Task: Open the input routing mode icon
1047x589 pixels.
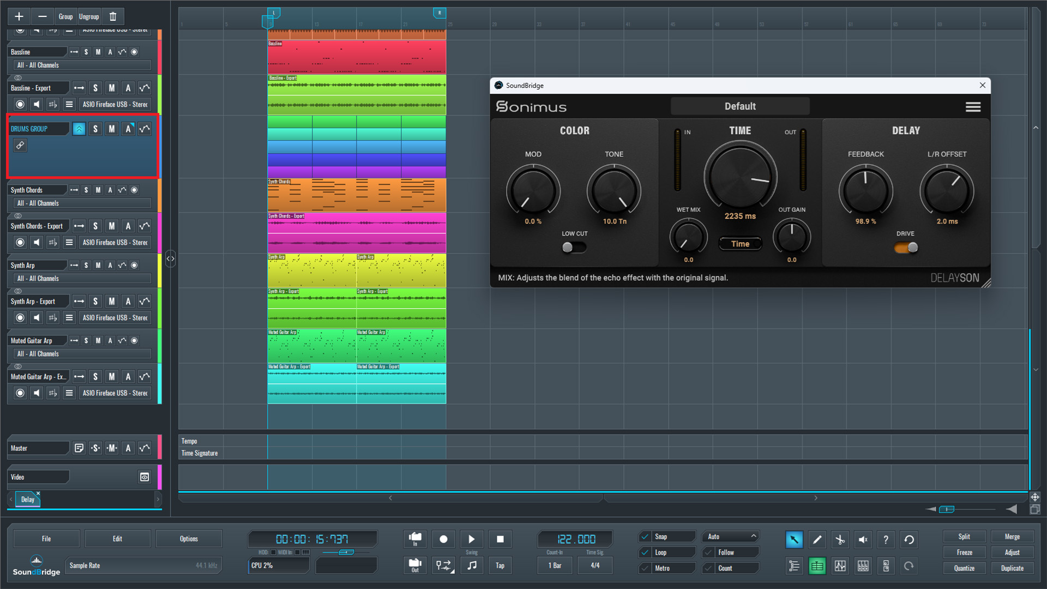Action: pos(443,565)
